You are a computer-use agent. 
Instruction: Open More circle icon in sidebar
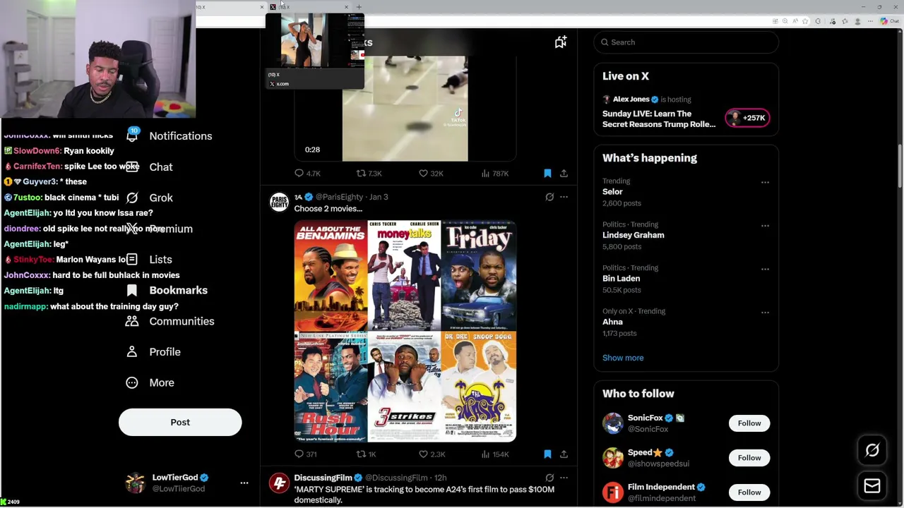[x=132, y=382]
